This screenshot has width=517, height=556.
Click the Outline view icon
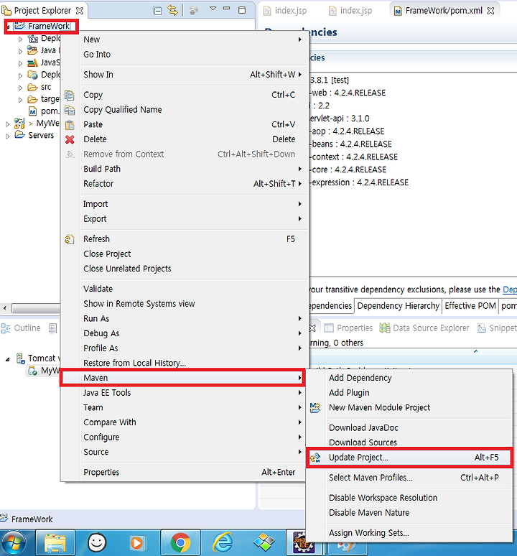pyautogui.click(x=6, y=328)
